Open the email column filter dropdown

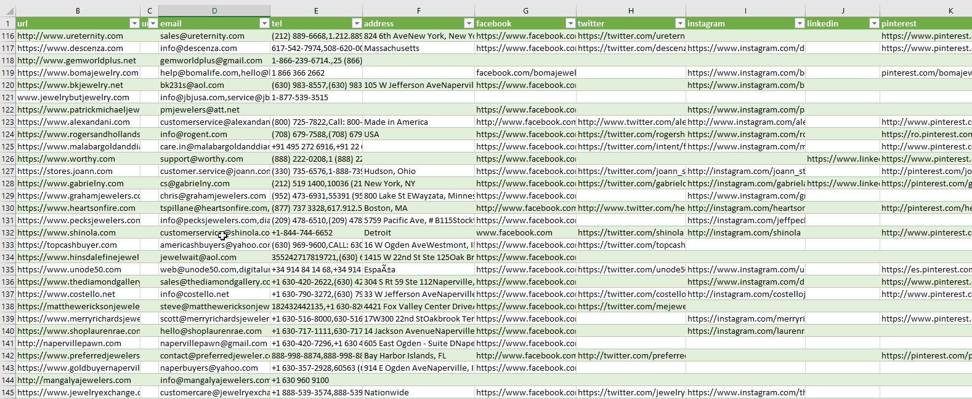click(x=264, y=23)
